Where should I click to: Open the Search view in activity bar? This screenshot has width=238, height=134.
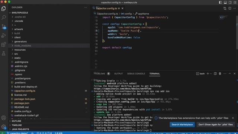tap(3, 17)
